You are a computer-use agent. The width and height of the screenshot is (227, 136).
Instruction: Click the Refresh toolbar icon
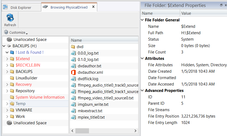tap(10, 18)
